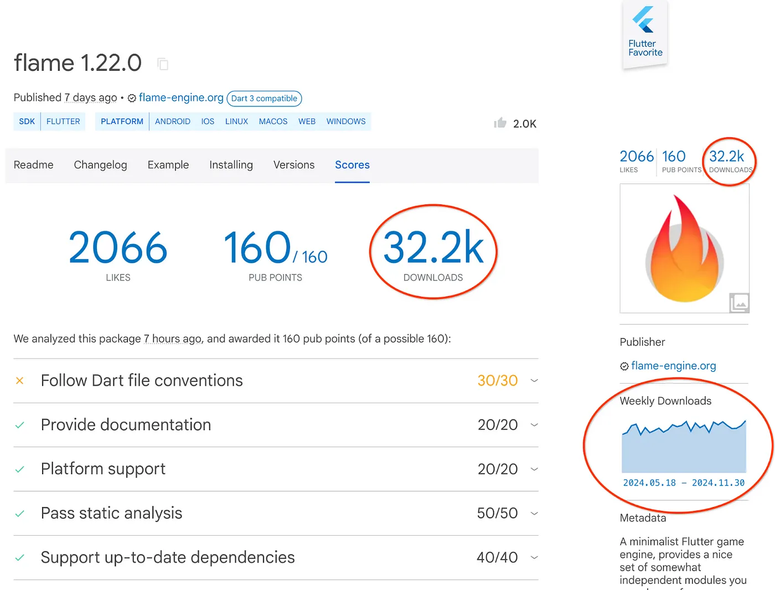Click the green check next to Provide documentation
The width and height of the screenshot is (775, 590).
point(20,425)
